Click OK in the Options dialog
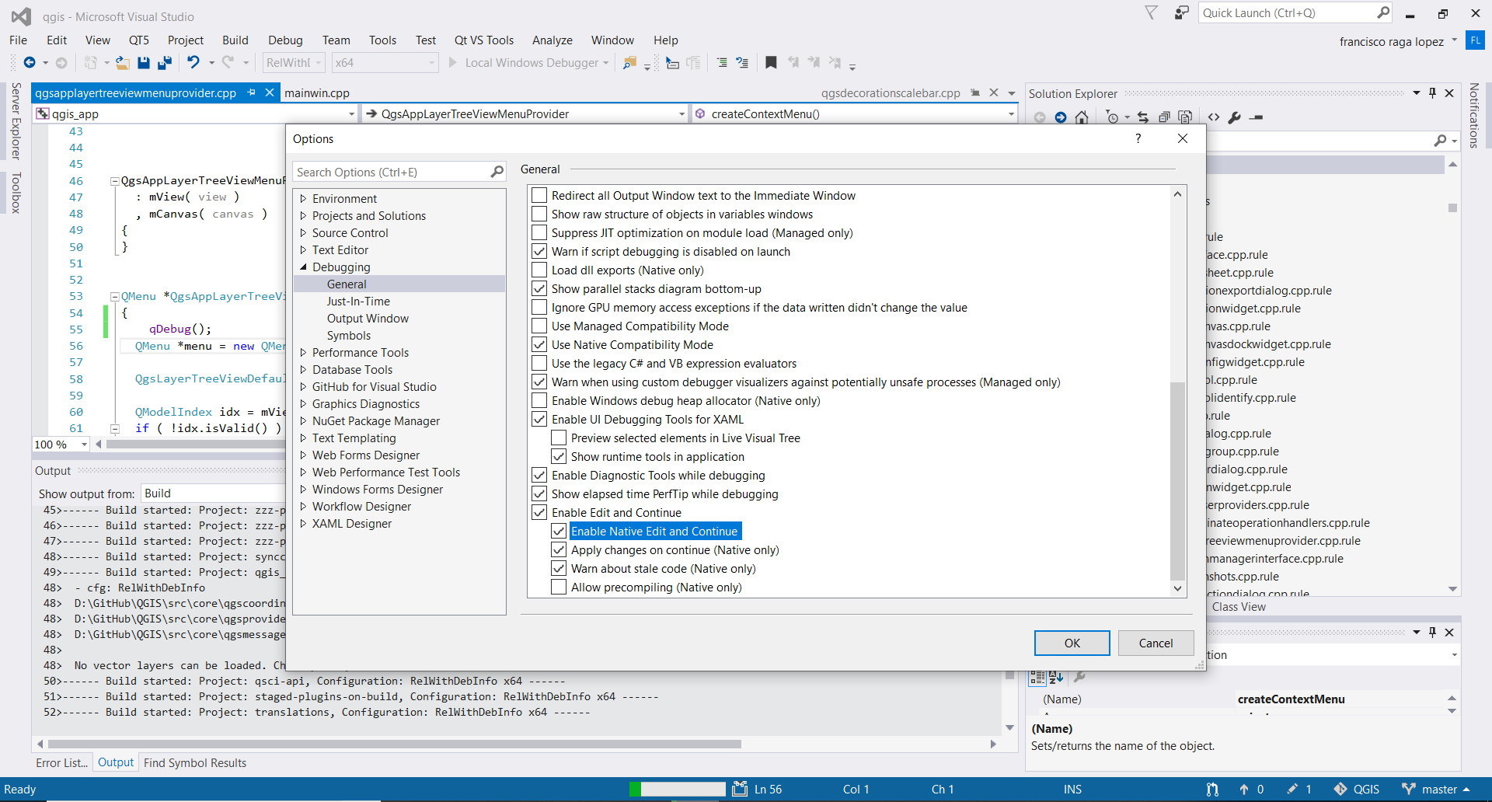Screen dimensions: 1492x802 coord(1072,643)
